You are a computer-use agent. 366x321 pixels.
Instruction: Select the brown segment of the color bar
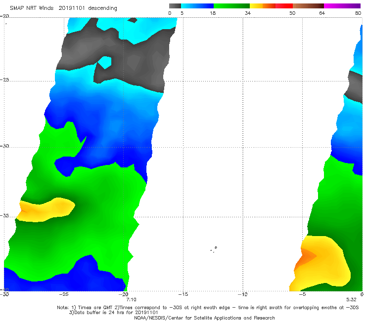pos(308,6)
